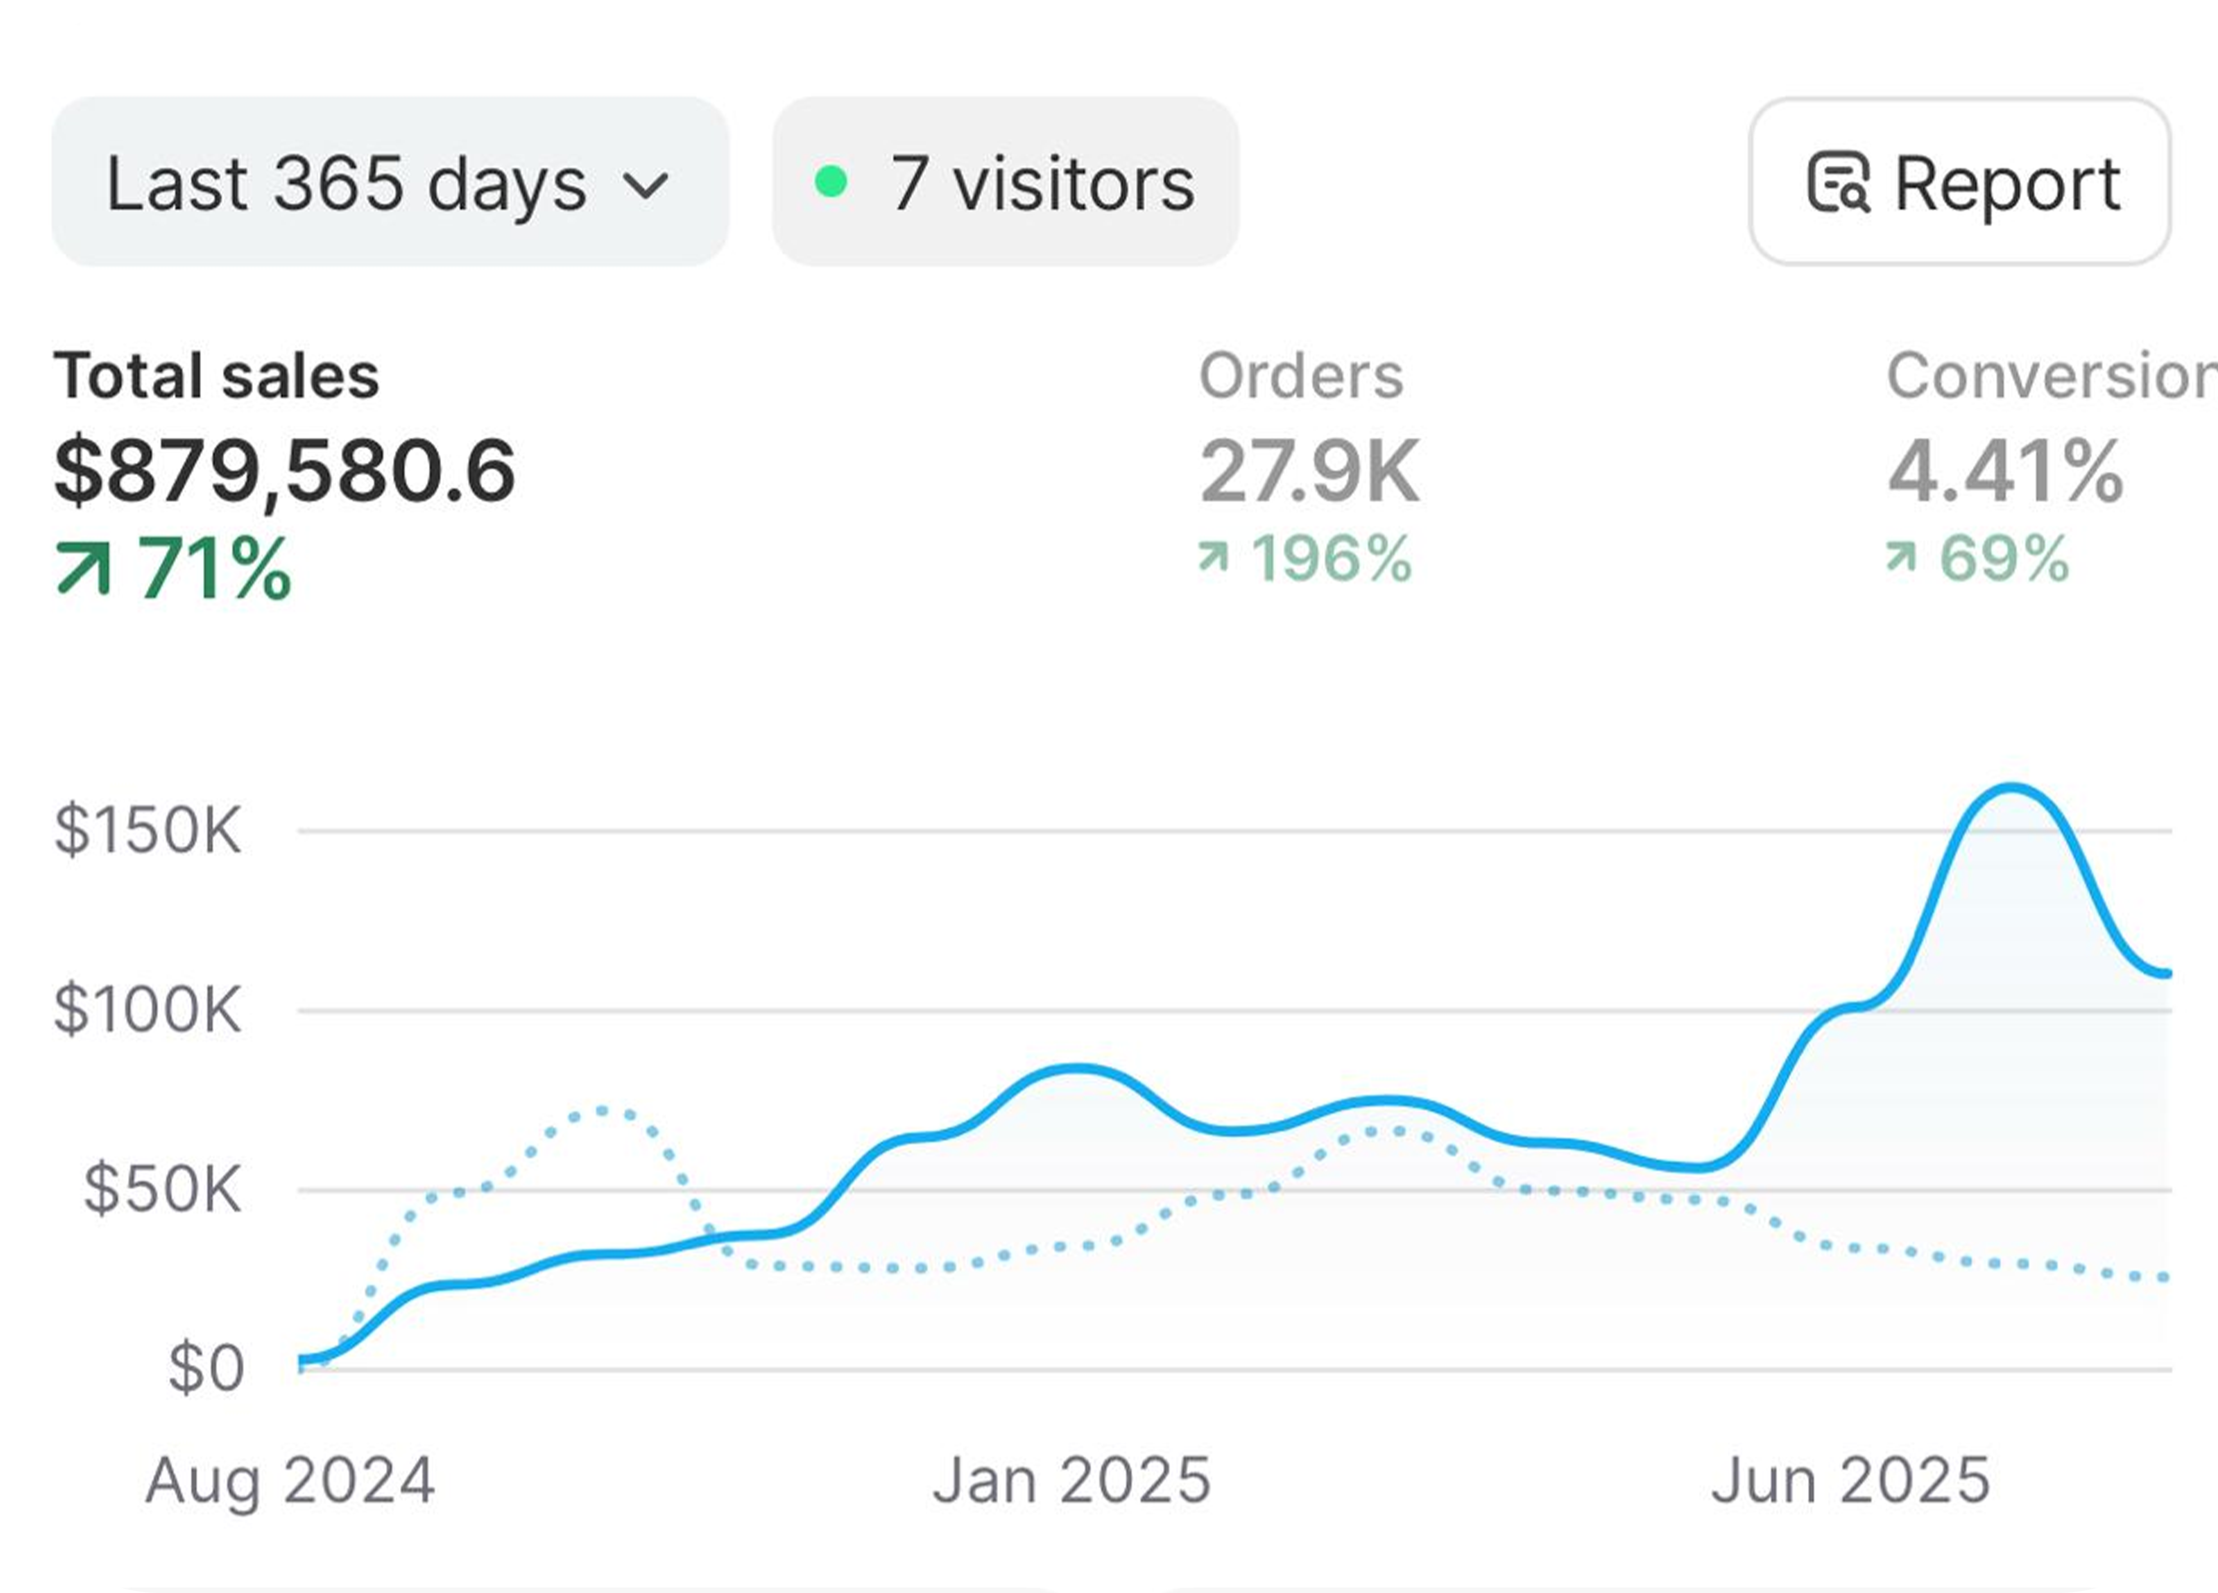Click the end point of the sales line
The image size is (2218, 1593).
(2165, 974)
